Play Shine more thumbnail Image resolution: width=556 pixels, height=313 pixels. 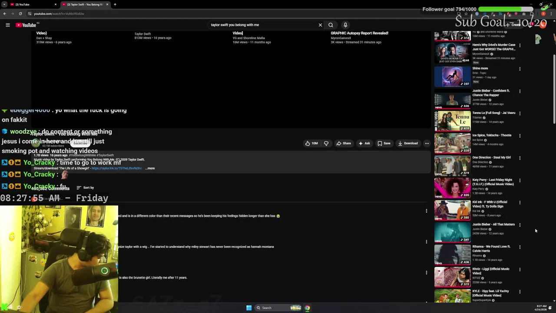pos(452,76)
